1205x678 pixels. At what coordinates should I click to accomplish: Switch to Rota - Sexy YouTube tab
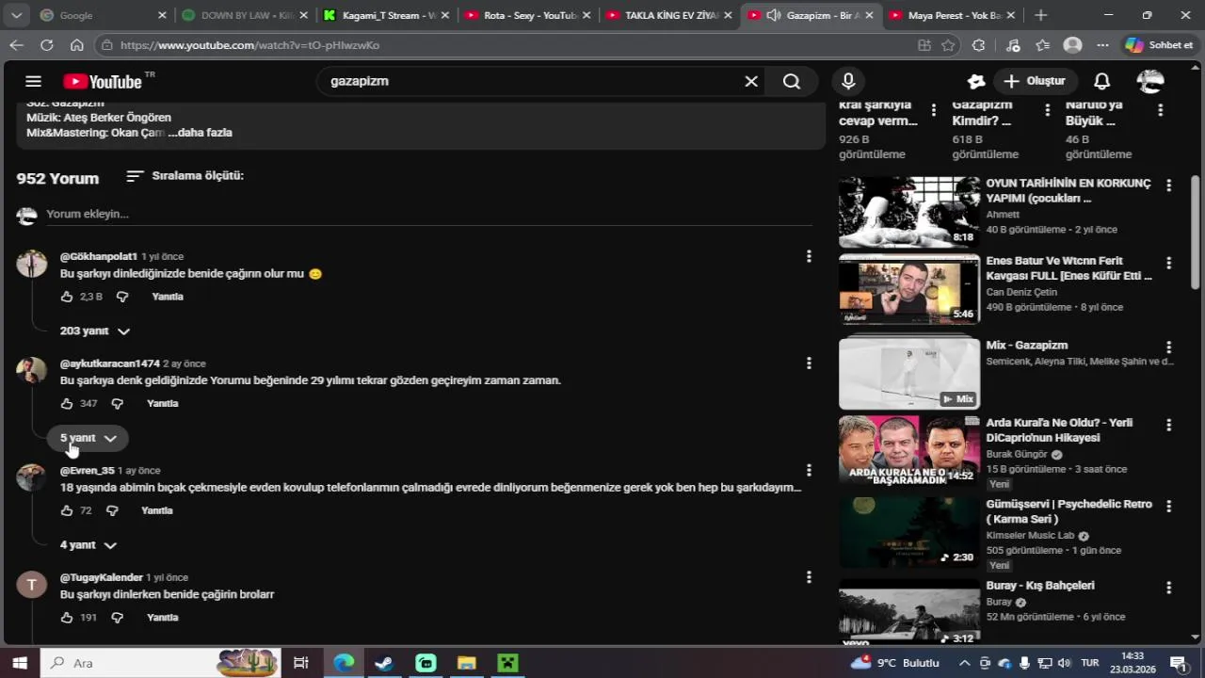[527, 15]
